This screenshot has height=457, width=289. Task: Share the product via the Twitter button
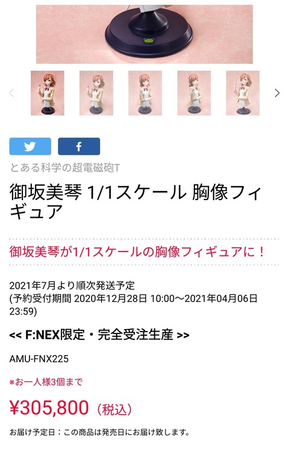30,147
